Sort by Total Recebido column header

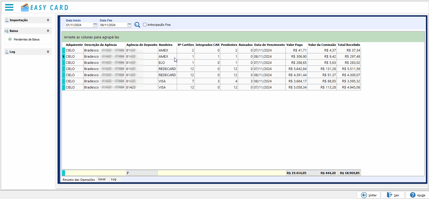pos(349,45)
